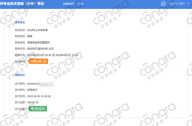Click the 实付金额 label
192x126 pixels.
coord(20,102)
